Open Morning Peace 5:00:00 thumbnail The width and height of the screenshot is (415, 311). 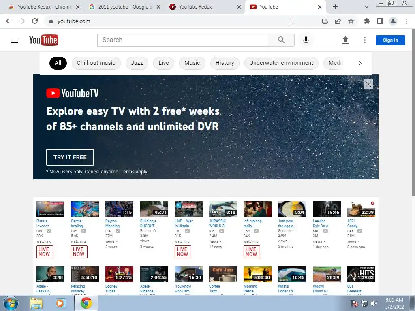[x=257, y=274]
